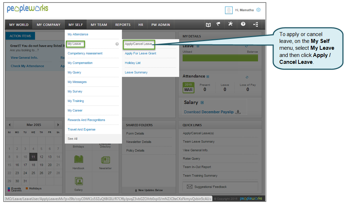
Task: Open the MY COMPANY tab
Action: coord(48,25)
